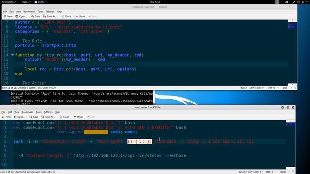Open UTF-8 encoding dropdown in shellshock-scan.nse window
This screenshot has width=310, height=174.
[x=273, y=88]
